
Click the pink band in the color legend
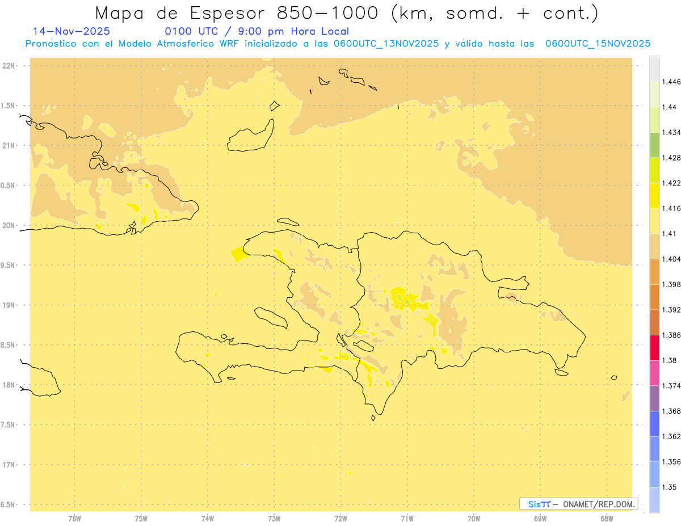[x=654, y=372]
